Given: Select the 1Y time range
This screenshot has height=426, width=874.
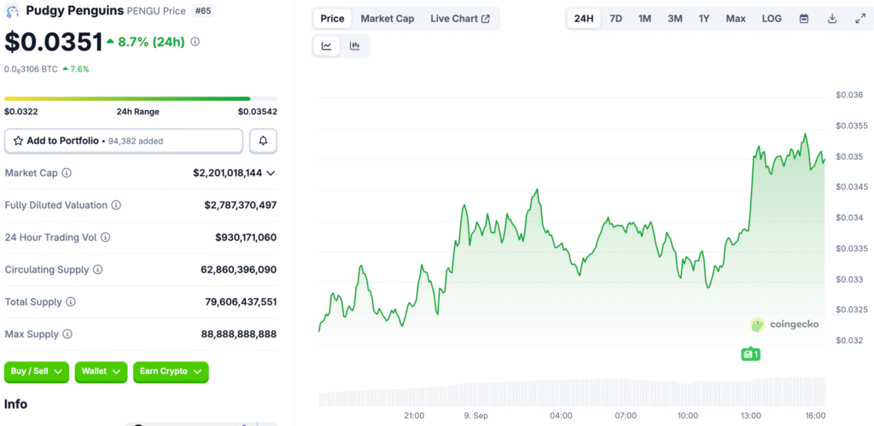Looking at the screenshot, I should click(x=704, y=19).
